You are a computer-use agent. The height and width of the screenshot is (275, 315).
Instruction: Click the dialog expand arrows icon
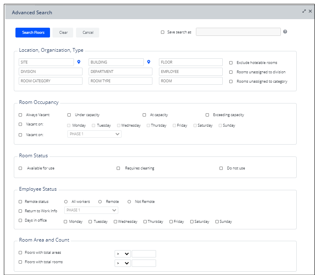click(x=304, y=11)
